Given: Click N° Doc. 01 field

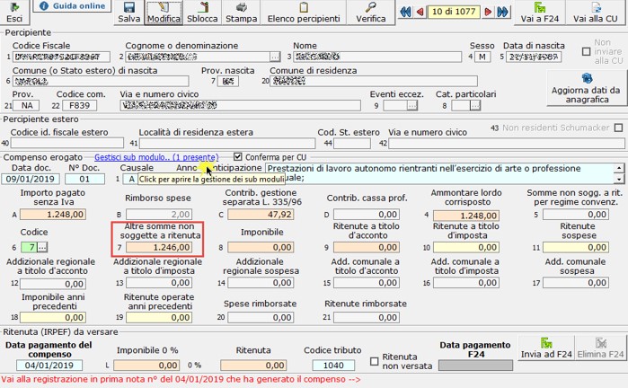Looking at the screenshot, I should click(85, 179).
